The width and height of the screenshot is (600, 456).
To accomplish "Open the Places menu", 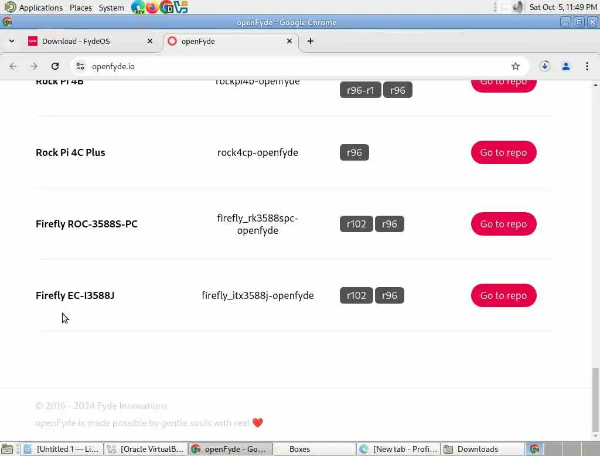I will [x=81, y=8].
